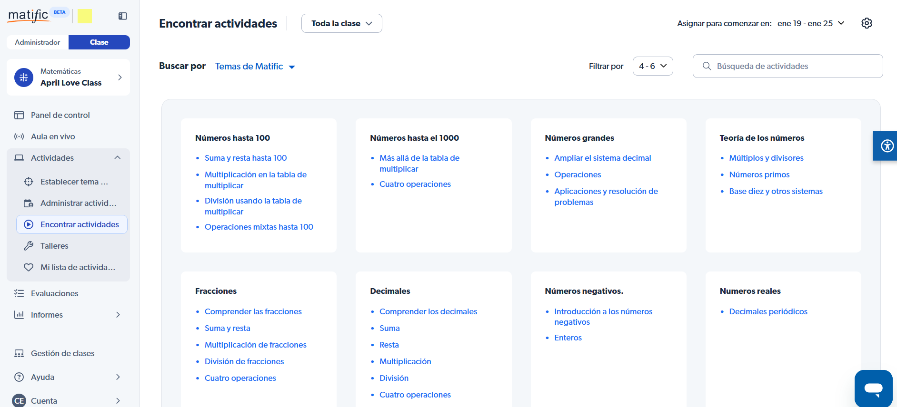Open Panel de control in sidebar
Viewport: 897px width, 407px height.
(60, 115)
